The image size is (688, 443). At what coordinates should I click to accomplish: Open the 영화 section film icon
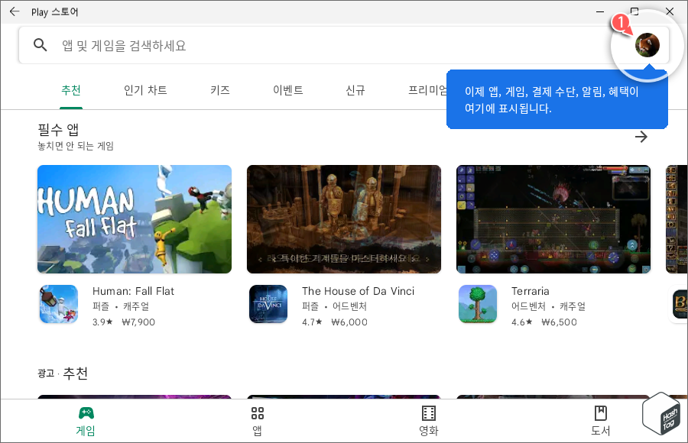coord(429,413)
